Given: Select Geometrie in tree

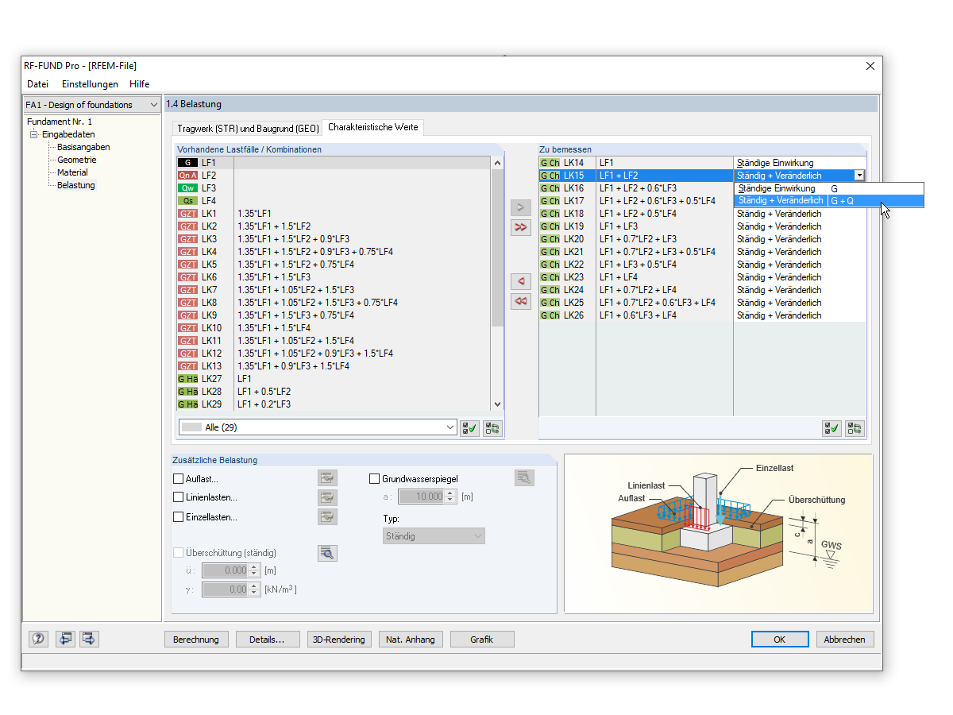Looking at the screenshot, I should [77, 160].
